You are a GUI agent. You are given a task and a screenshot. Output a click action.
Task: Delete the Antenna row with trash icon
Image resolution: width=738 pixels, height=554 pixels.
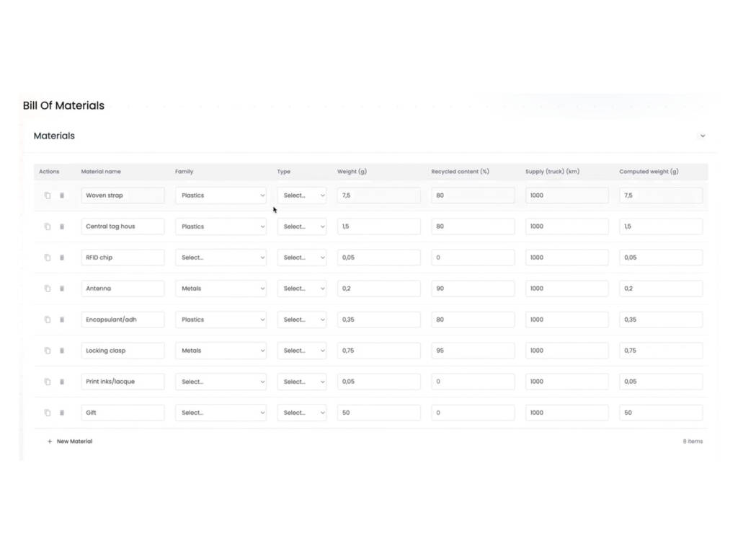coord(62,289)
